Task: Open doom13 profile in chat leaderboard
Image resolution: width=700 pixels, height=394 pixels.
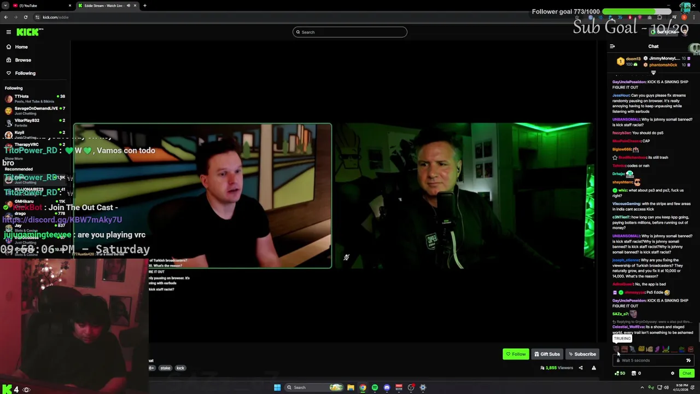Action: (x=633, y=59)
